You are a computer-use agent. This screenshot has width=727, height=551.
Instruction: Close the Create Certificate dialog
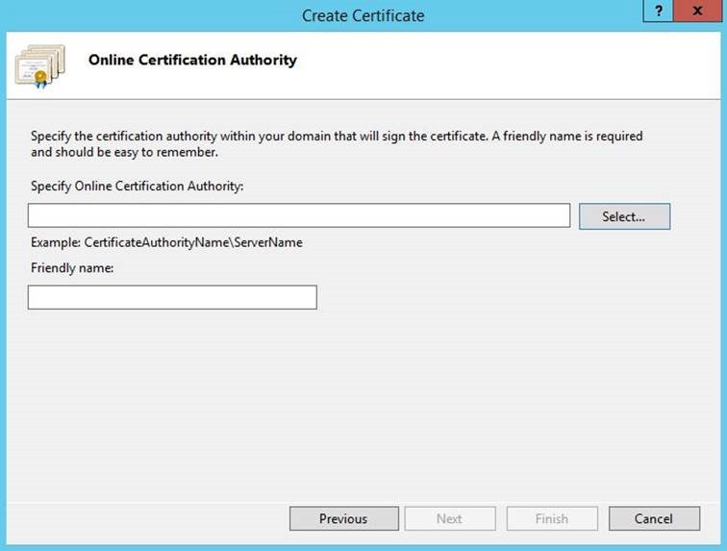[697, 11]
